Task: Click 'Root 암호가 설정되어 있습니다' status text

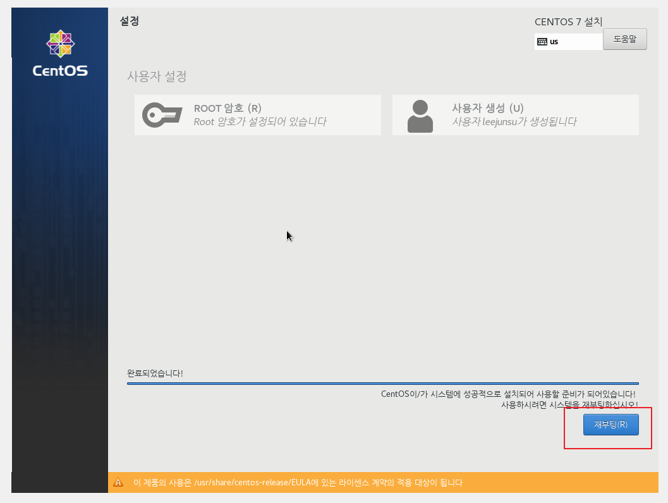Action: (260, 122)
